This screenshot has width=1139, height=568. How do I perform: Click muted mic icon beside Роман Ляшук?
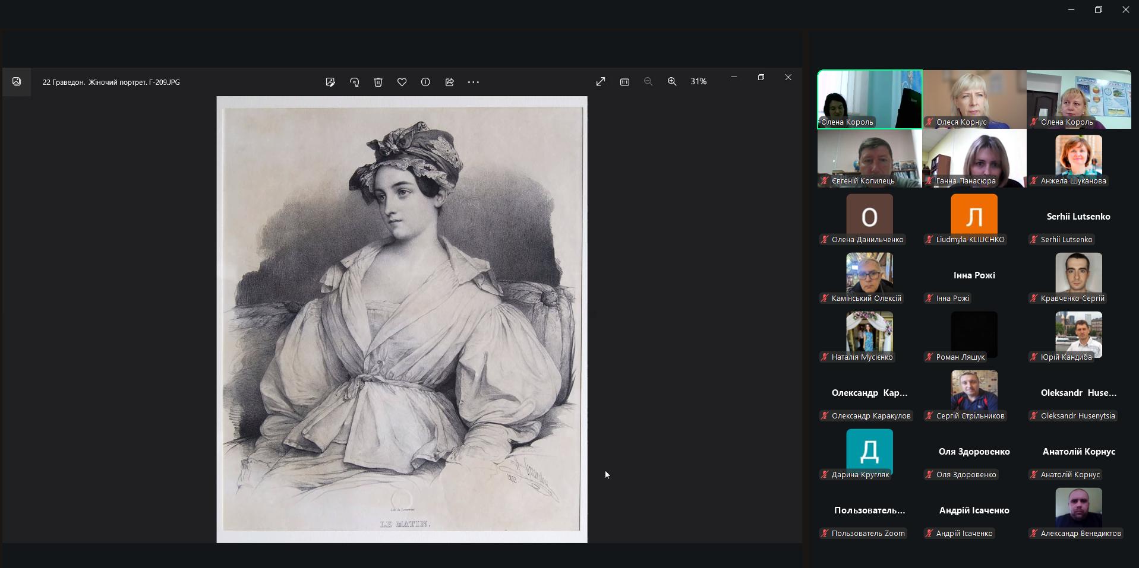(x=929, y=357)
